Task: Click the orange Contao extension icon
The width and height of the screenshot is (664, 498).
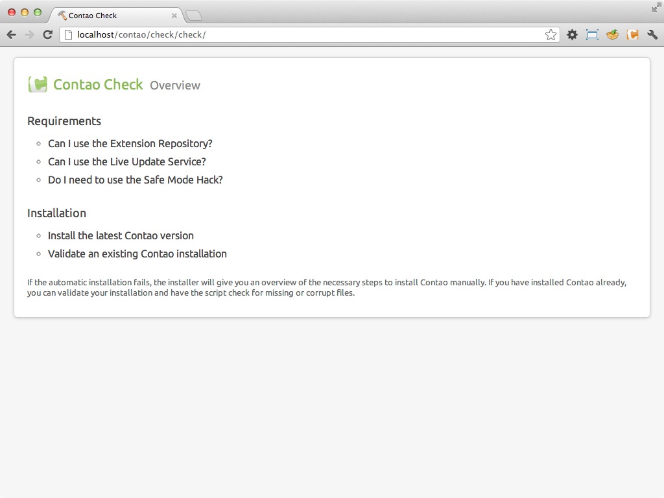Action: pyautogui.click(x=632, y=35)
